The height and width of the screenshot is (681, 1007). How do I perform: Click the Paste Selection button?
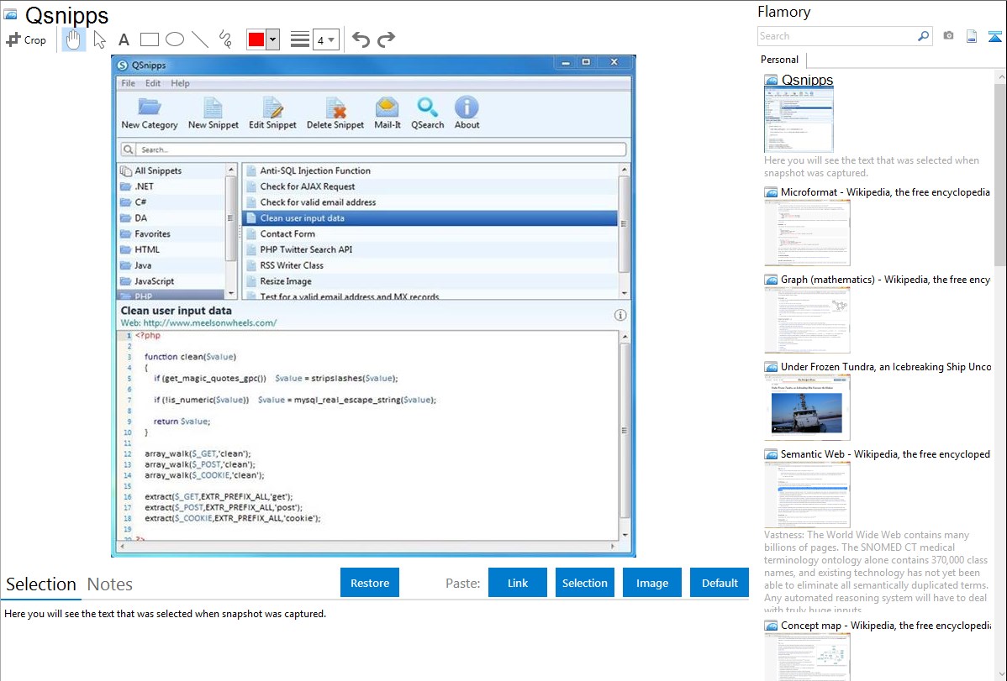click(x=585, y=583)
